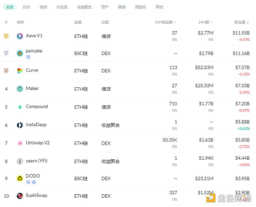Image resolution: width=256 pixels, height=207 pixels.
Task: Switch to the DEX tab
Action: point(26,7)
